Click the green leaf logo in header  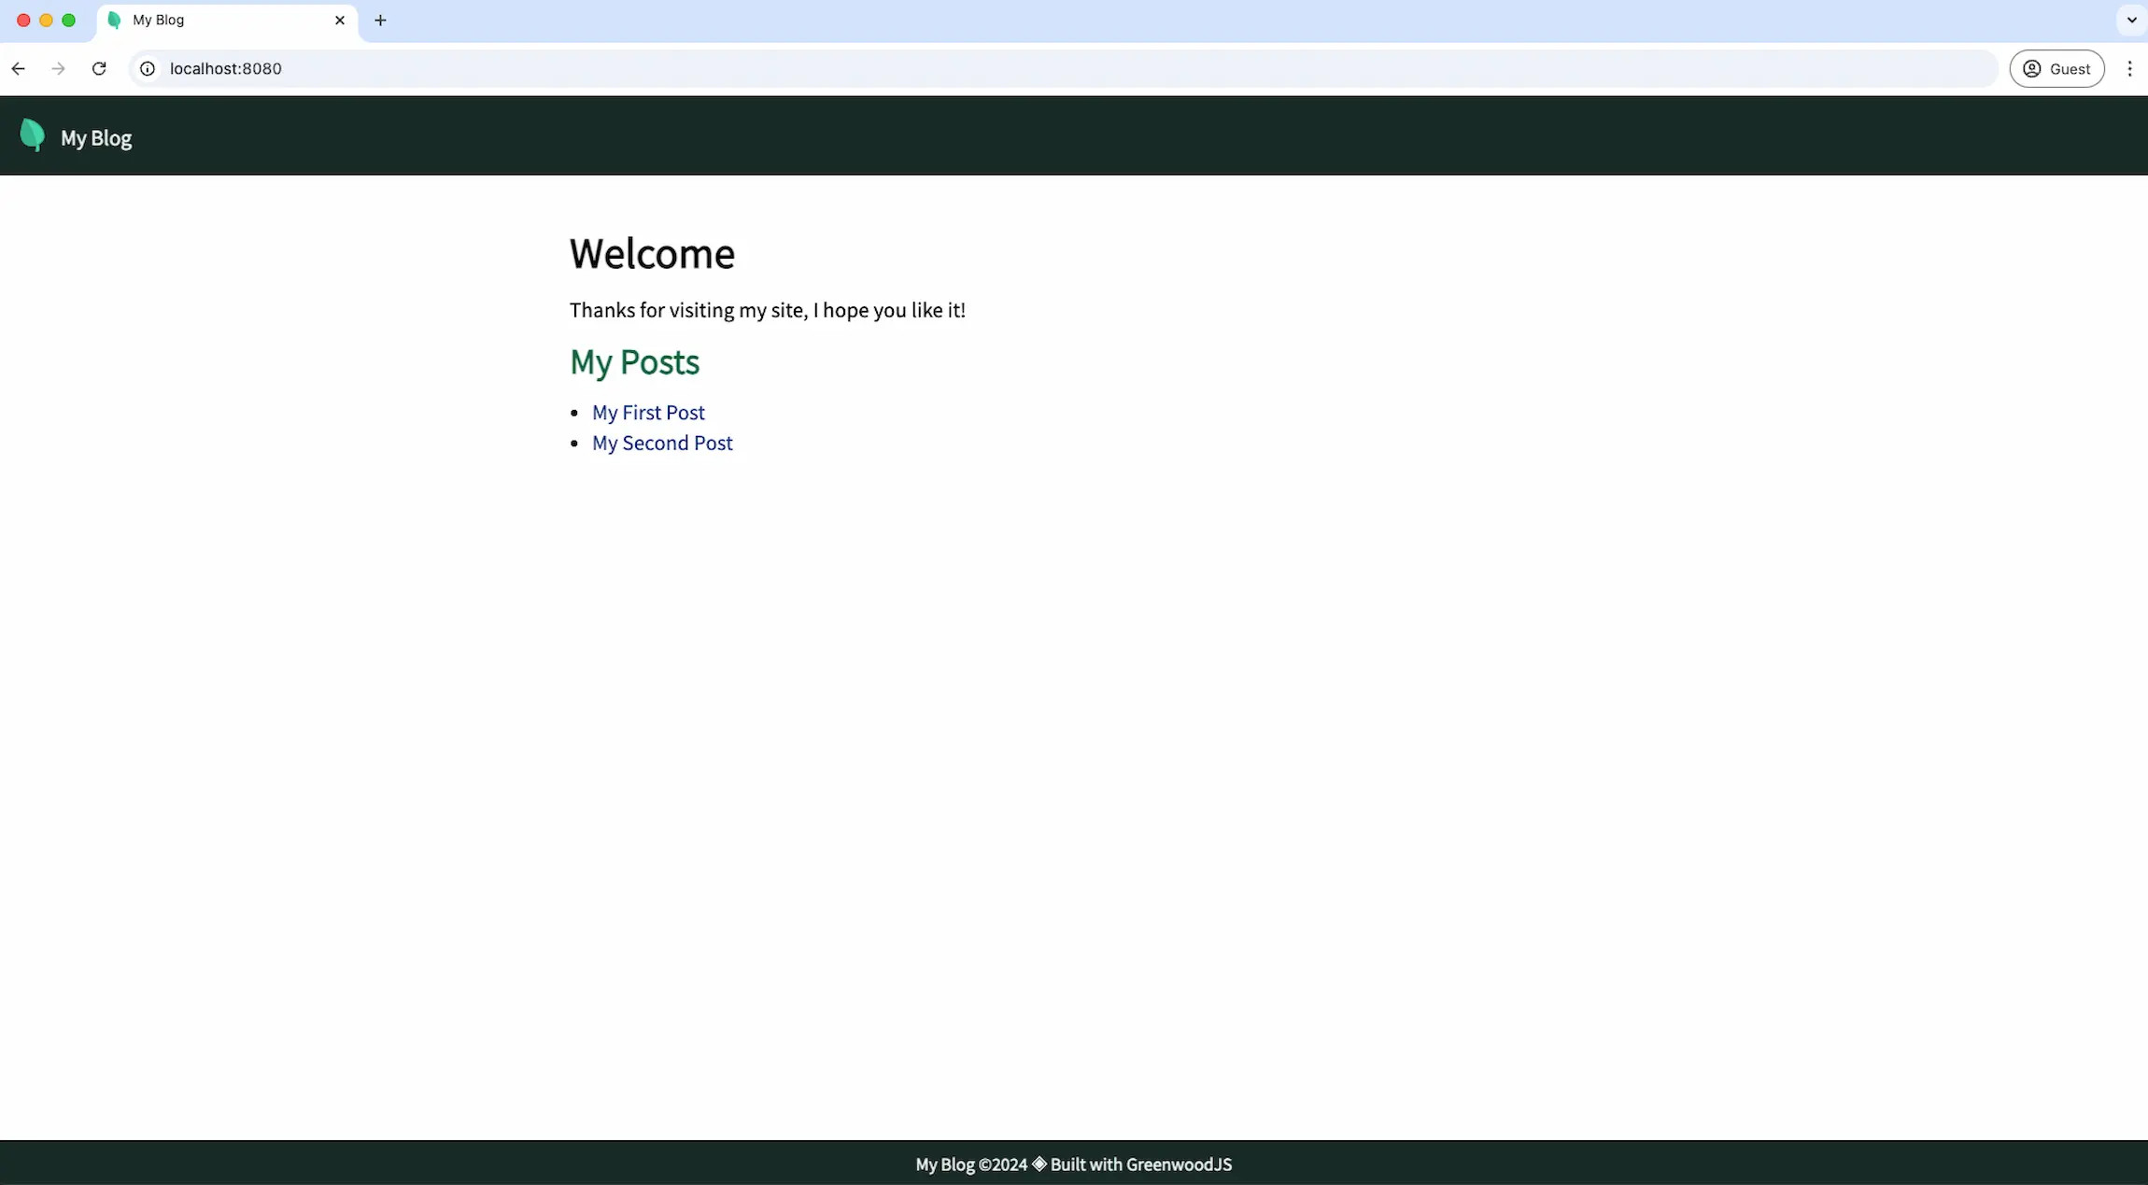click(32, 135)
